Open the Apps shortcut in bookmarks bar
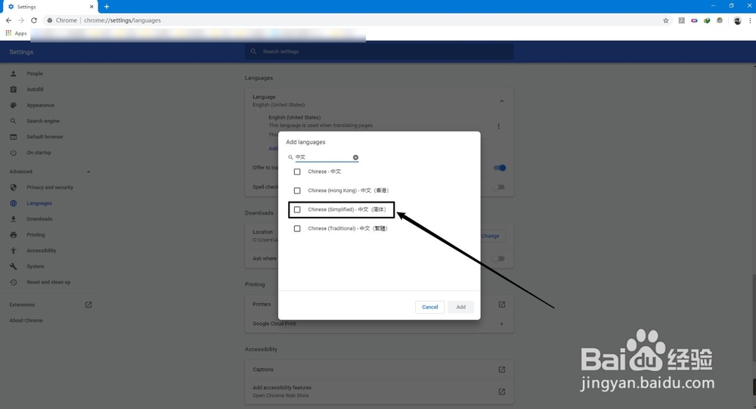 coord(16,33)
